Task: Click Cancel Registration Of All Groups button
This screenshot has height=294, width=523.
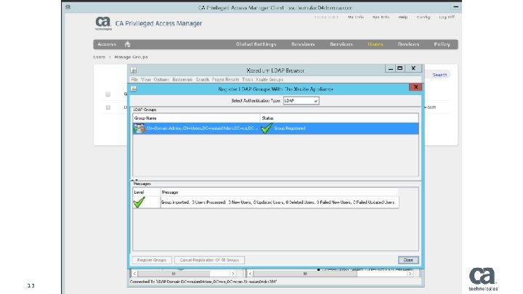Action: pos(209,260)
